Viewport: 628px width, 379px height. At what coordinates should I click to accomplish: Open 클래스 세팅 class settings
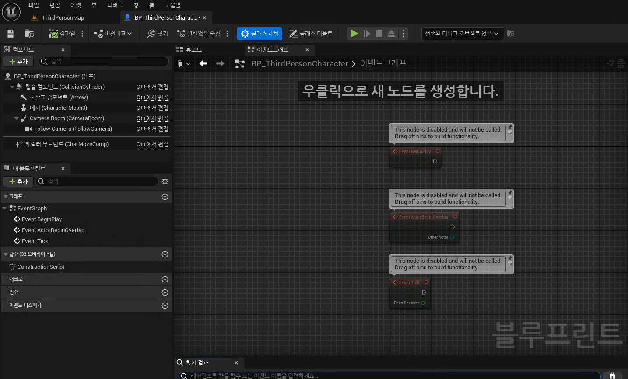(x=260, y=34)
